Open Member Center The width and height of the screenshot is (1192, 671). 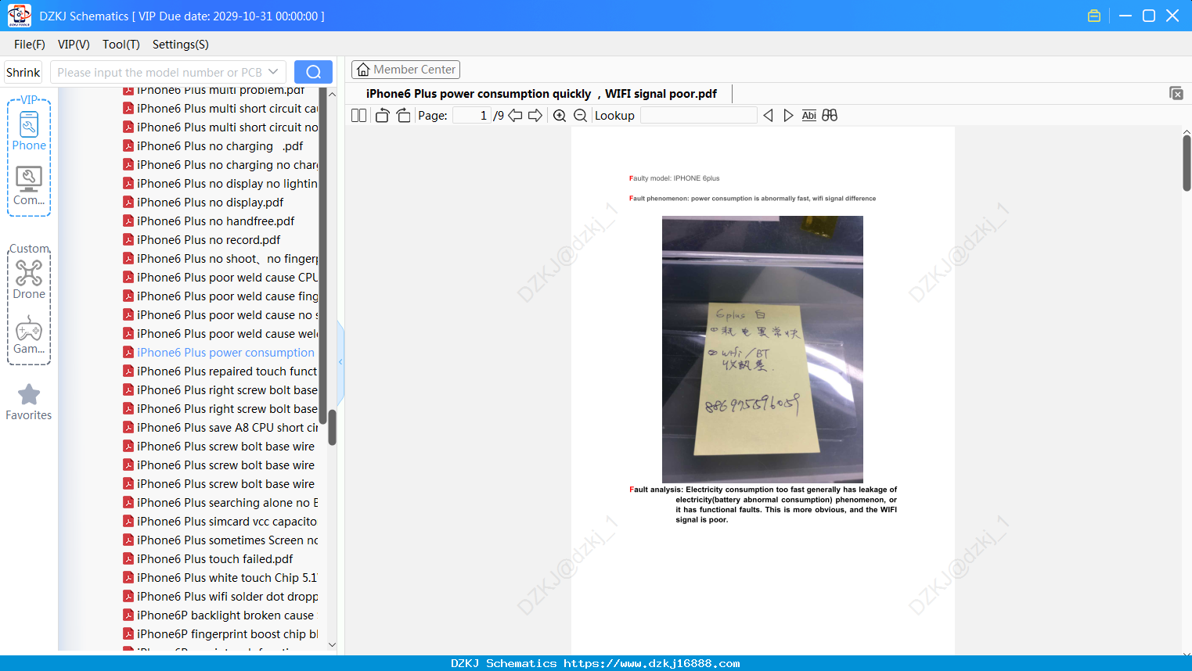click(405, 70)
